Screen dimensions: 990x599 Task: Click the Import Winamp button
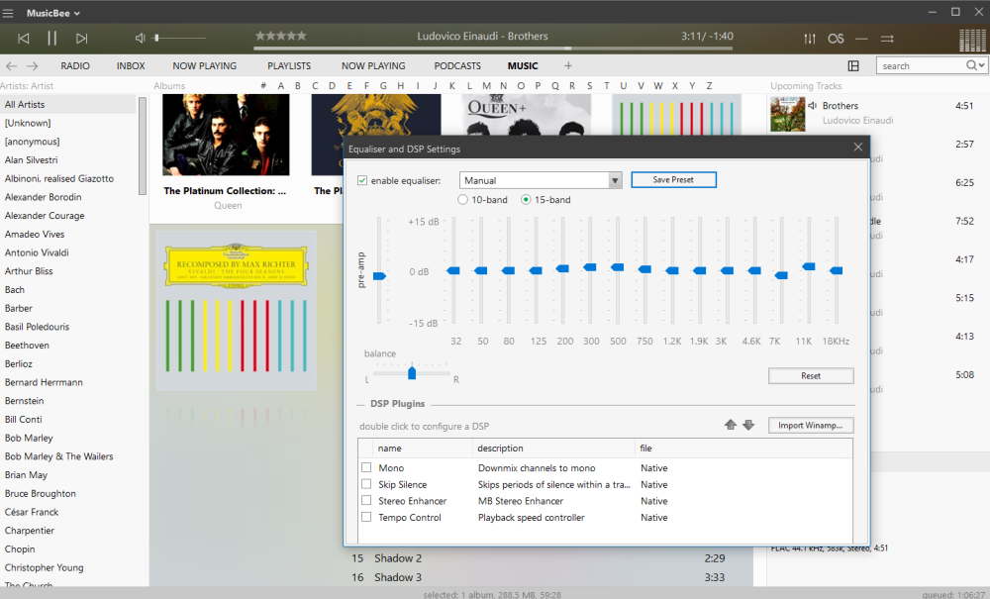pos(811,426)
